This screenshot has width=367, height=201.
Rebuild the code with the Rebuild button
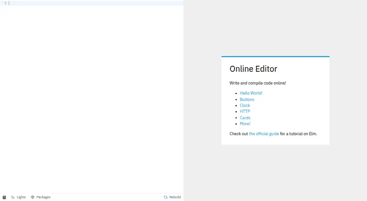tap(172, 197)
